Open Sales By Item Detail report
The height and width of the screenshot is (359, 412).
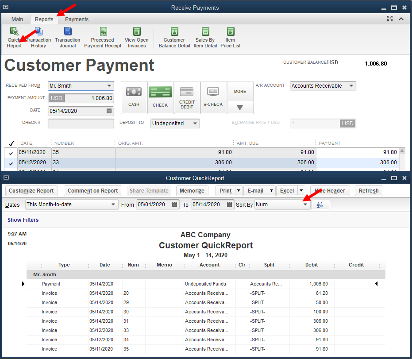coord(205,32)
